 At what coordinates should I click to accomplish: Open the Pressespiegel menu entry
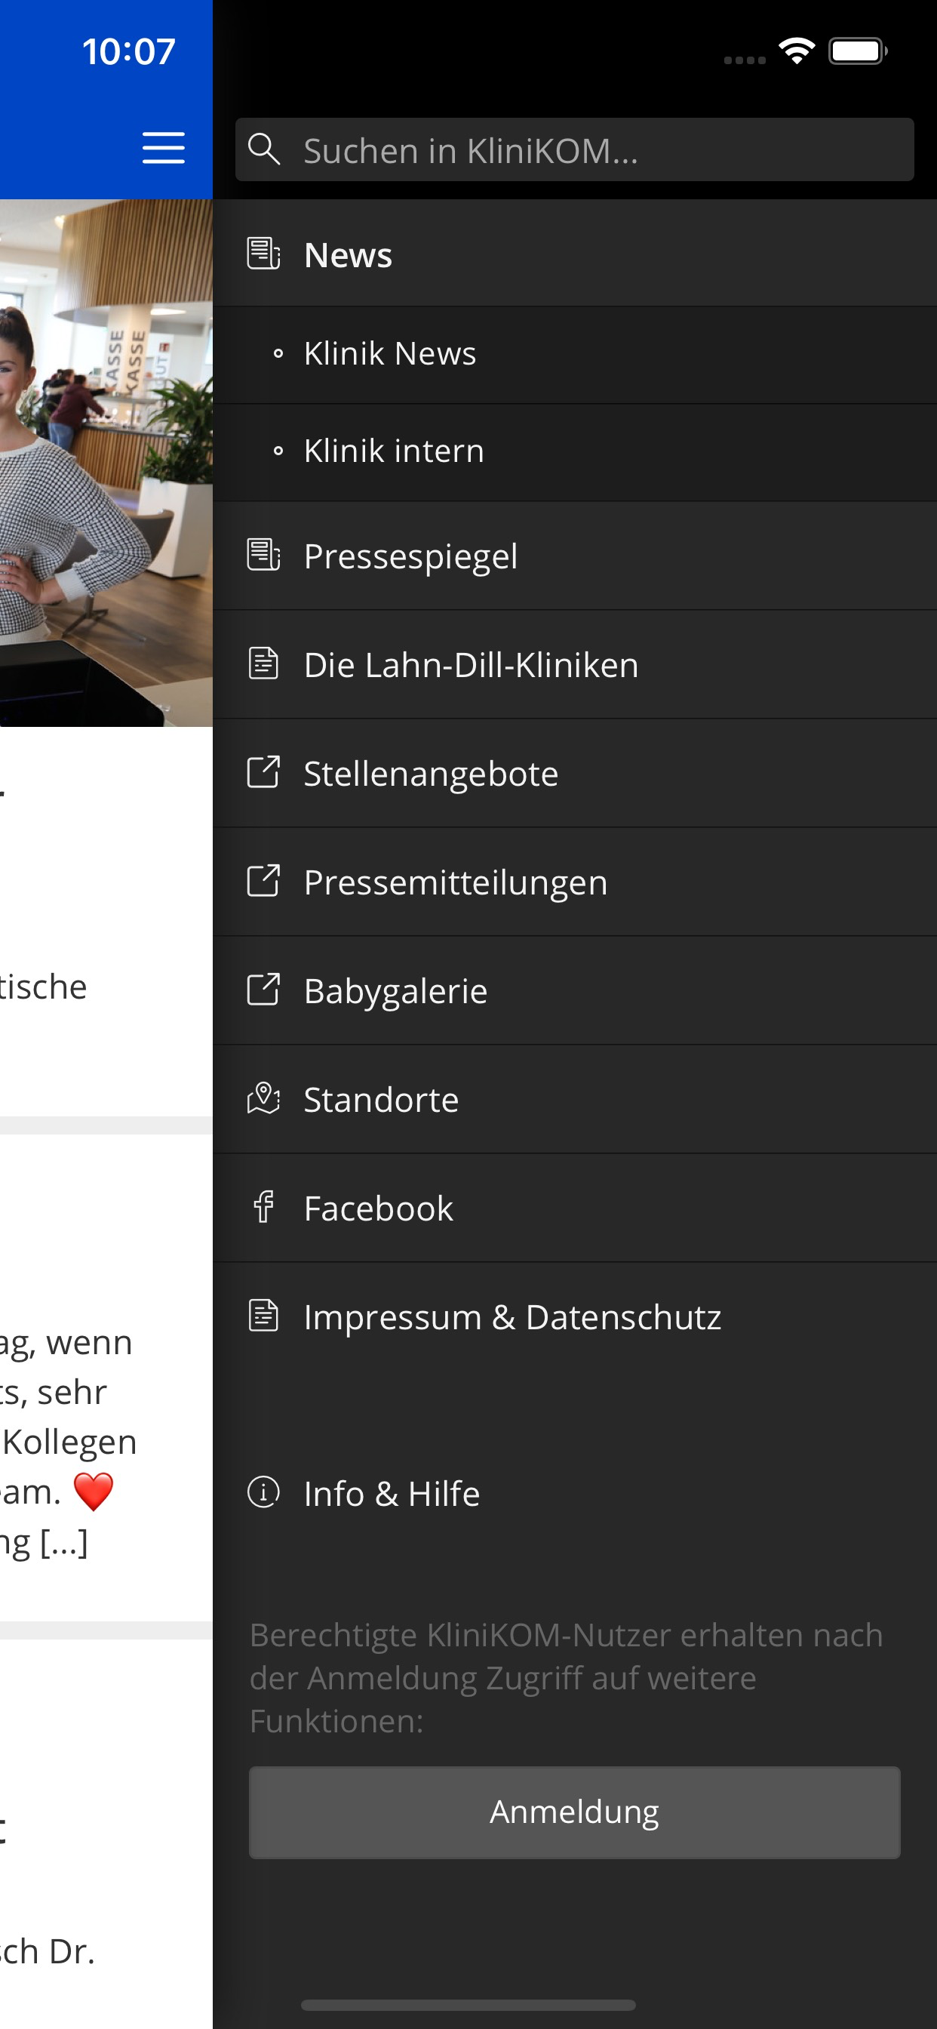point(574,556)
